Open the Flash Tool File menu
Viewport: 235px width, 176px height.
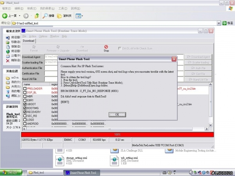pyautogui.click(x=24, y=36)
